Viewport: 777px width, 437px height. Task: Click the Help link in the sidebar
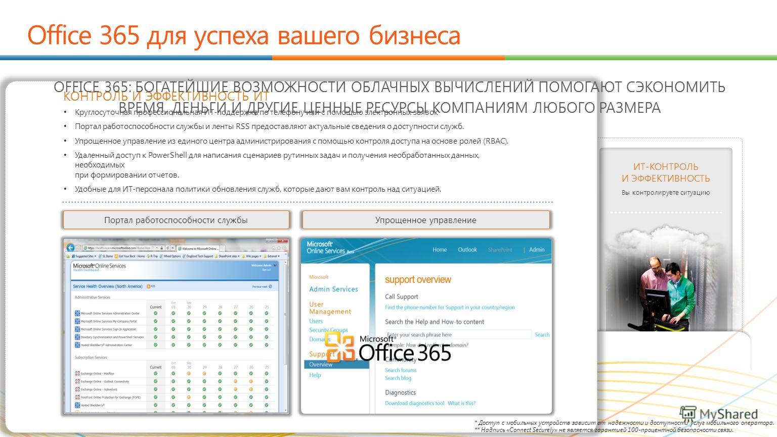[315, 375]
